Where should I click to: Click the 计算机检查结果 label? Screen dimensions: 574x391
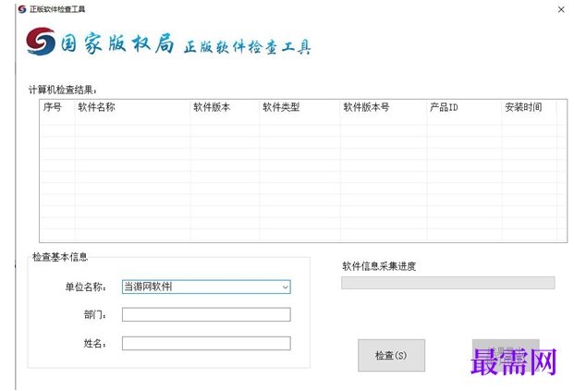tap(63, 90)
